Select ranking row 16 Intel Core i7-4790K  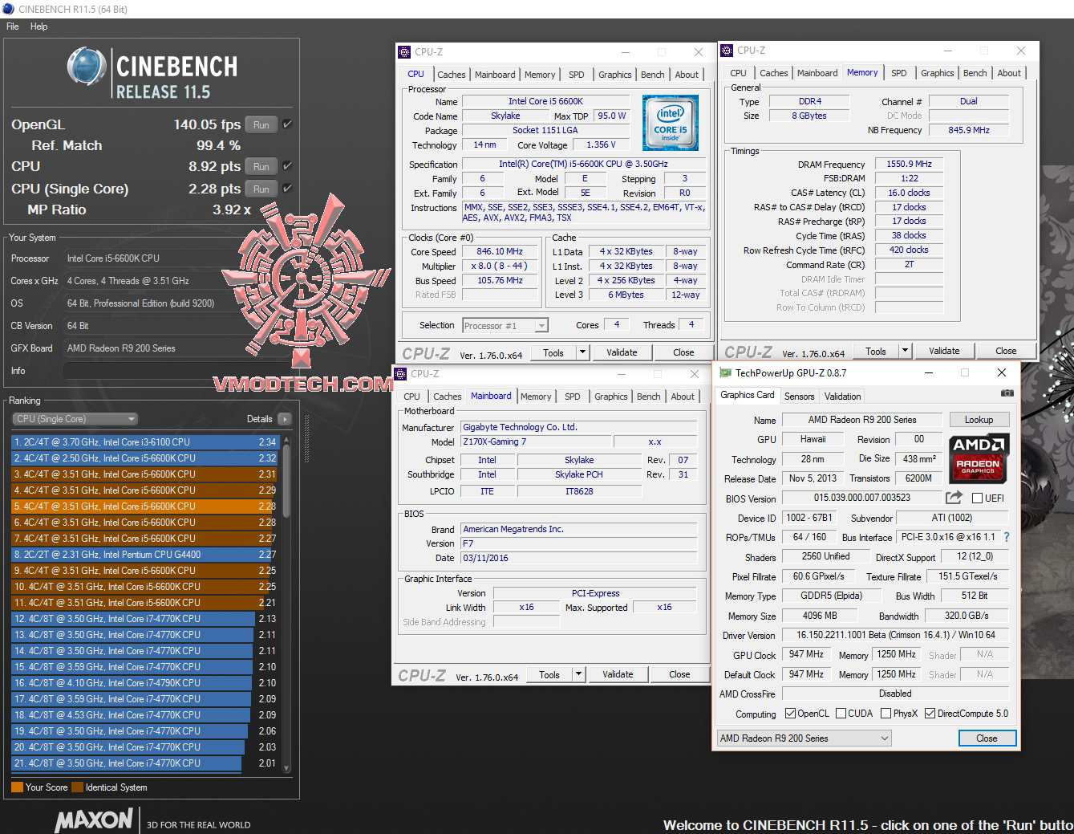(145, 683)
